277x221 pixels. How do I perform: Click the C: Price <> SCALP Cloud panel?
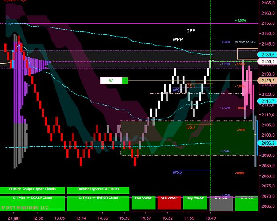click(32, 203)
